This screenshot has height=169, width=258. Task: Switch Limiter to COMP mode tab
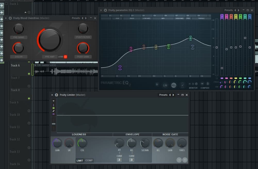pos(89,160)
